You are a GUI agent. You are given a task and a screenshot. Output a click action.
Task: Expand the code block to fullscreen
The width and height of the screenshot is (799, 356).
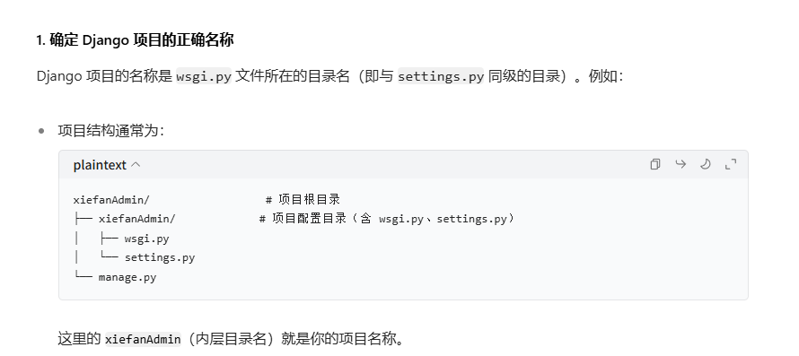coord(731,164)
